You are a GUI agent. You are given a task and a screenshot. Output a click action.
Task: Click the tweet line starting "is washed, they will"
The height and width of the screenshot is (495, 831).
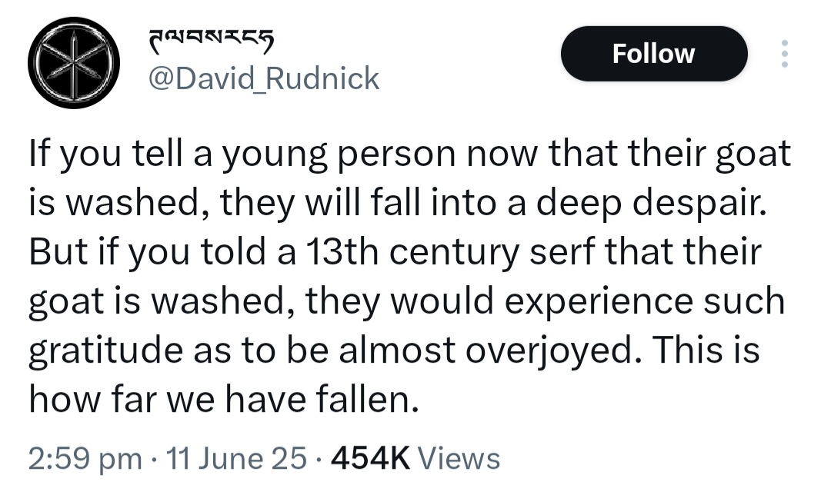pyautogui.click(x=398, y=203)
